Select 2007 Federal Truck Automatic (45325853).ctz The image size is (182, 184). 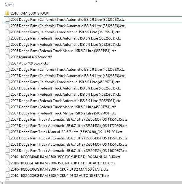[66, 94]
